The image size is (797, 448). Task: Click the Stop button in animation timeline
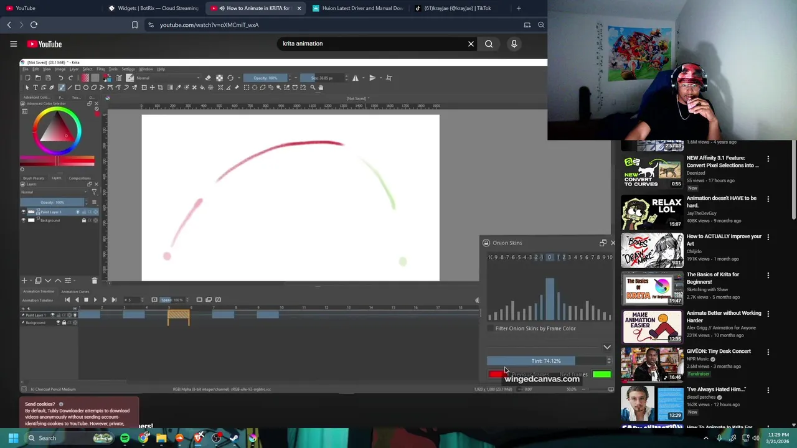[x=86, y=300]
